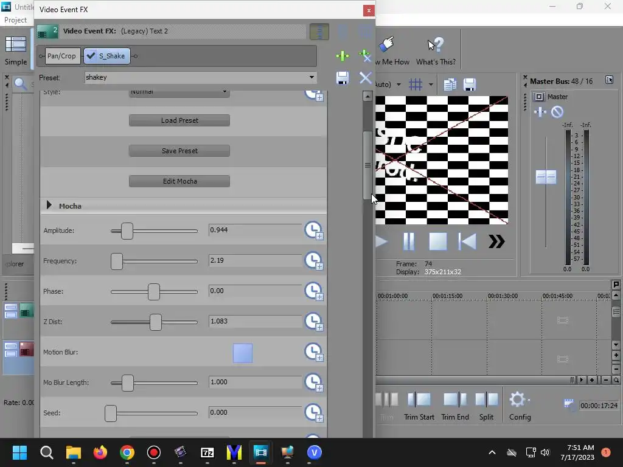Open the dropdown arrow beside grid overlay
The width and height of the screenshot is (623, 467).
pyautogui.click(x=431, y=85)
